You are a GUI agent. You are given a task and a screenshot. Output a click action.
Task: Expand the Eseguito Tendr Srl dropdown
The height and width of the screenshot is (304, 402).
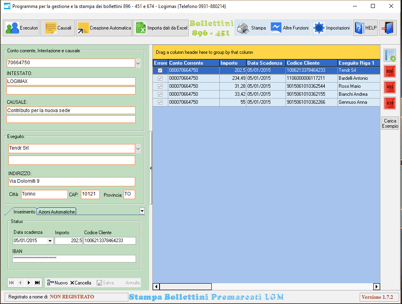(x=138, y=148)
